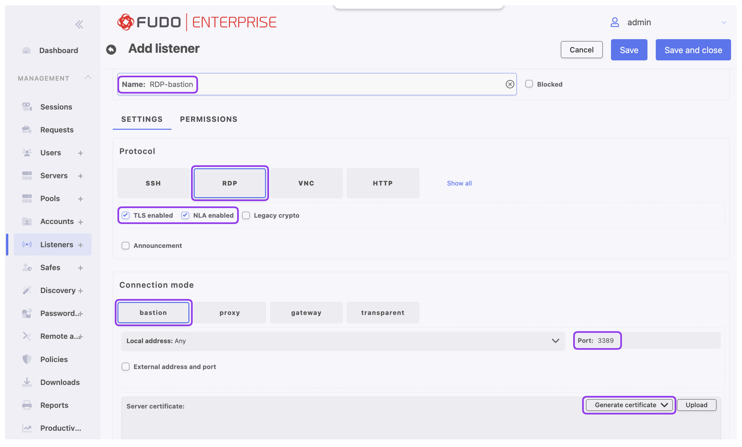Screen dimensions: 742x447
Task: Click the Sessions camera icon
Action: coord(27,107)
